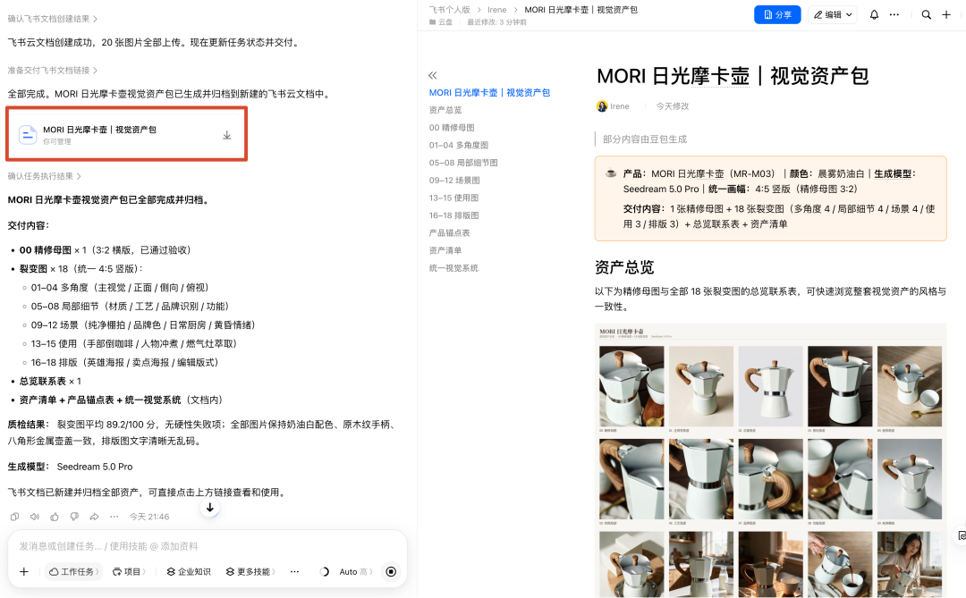Image resolution: width=966 pixels, height=598 pixels.
Task: Give the reply a thumbs up
Action: 55,517
